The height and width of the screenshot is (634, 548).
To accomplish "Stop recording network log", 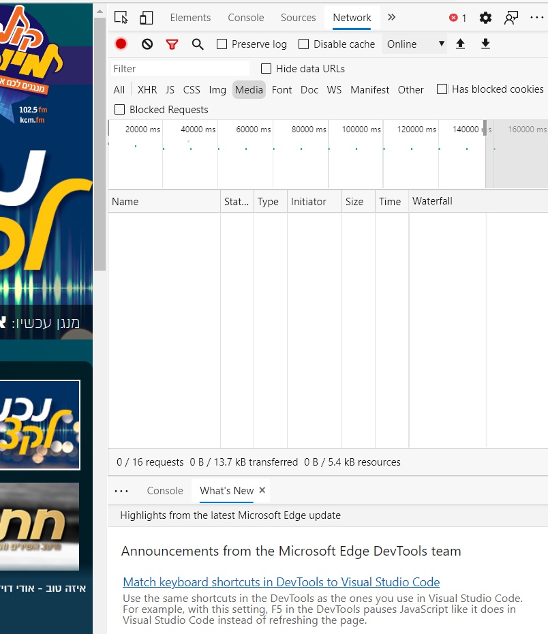I will (x=121, y=44).
